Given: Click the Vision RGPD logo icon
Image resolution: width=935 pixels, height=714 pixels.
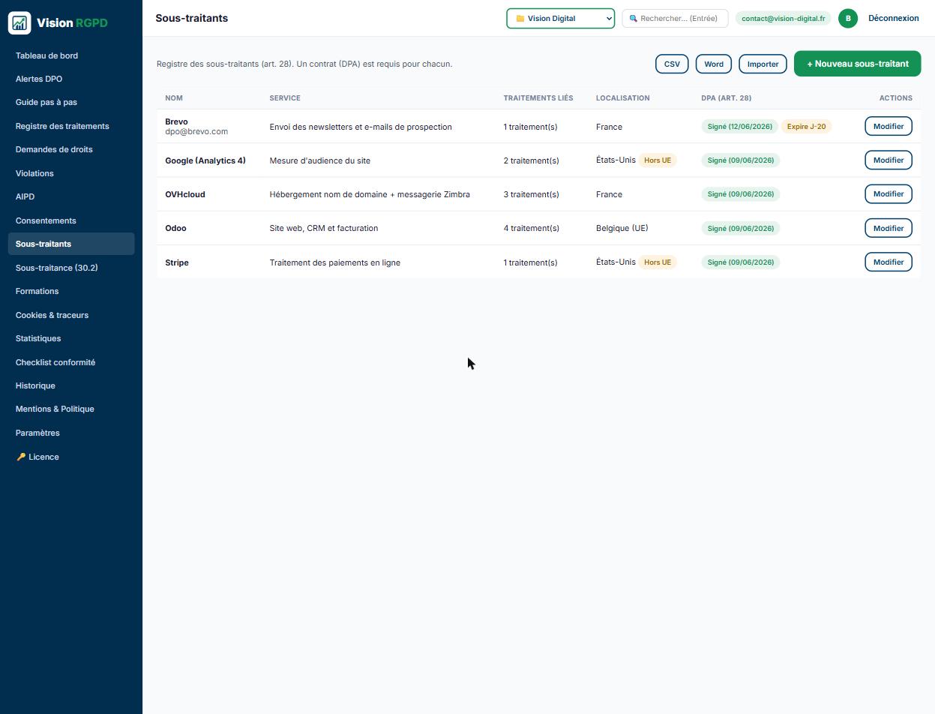Looking at the screenshot, I should (x=19, y=22).
